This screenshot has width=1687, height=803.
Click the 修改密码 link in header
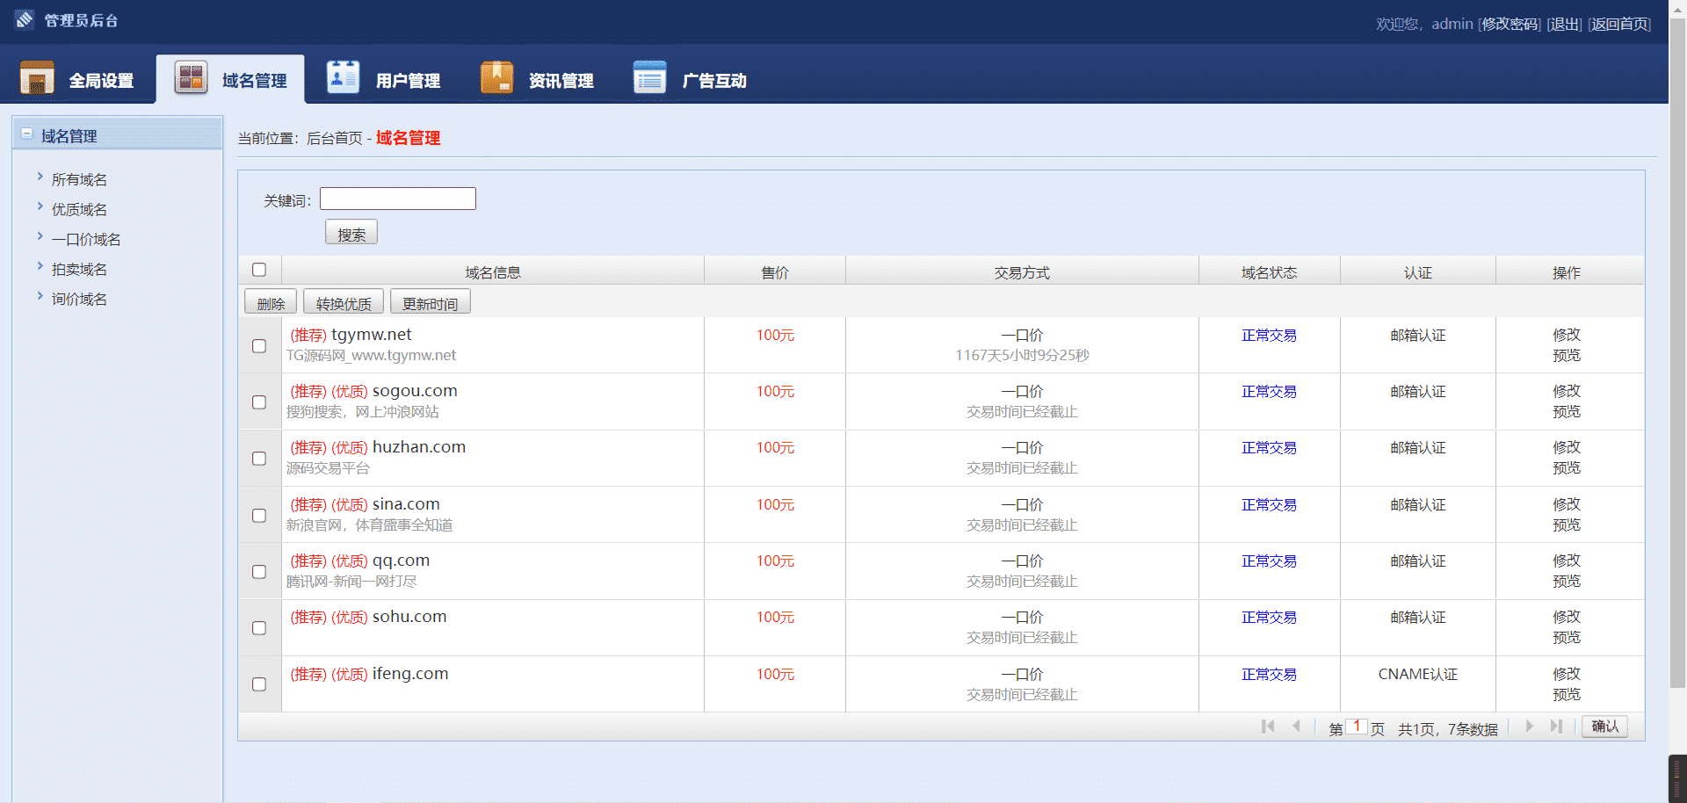(x=1510, y=25)
